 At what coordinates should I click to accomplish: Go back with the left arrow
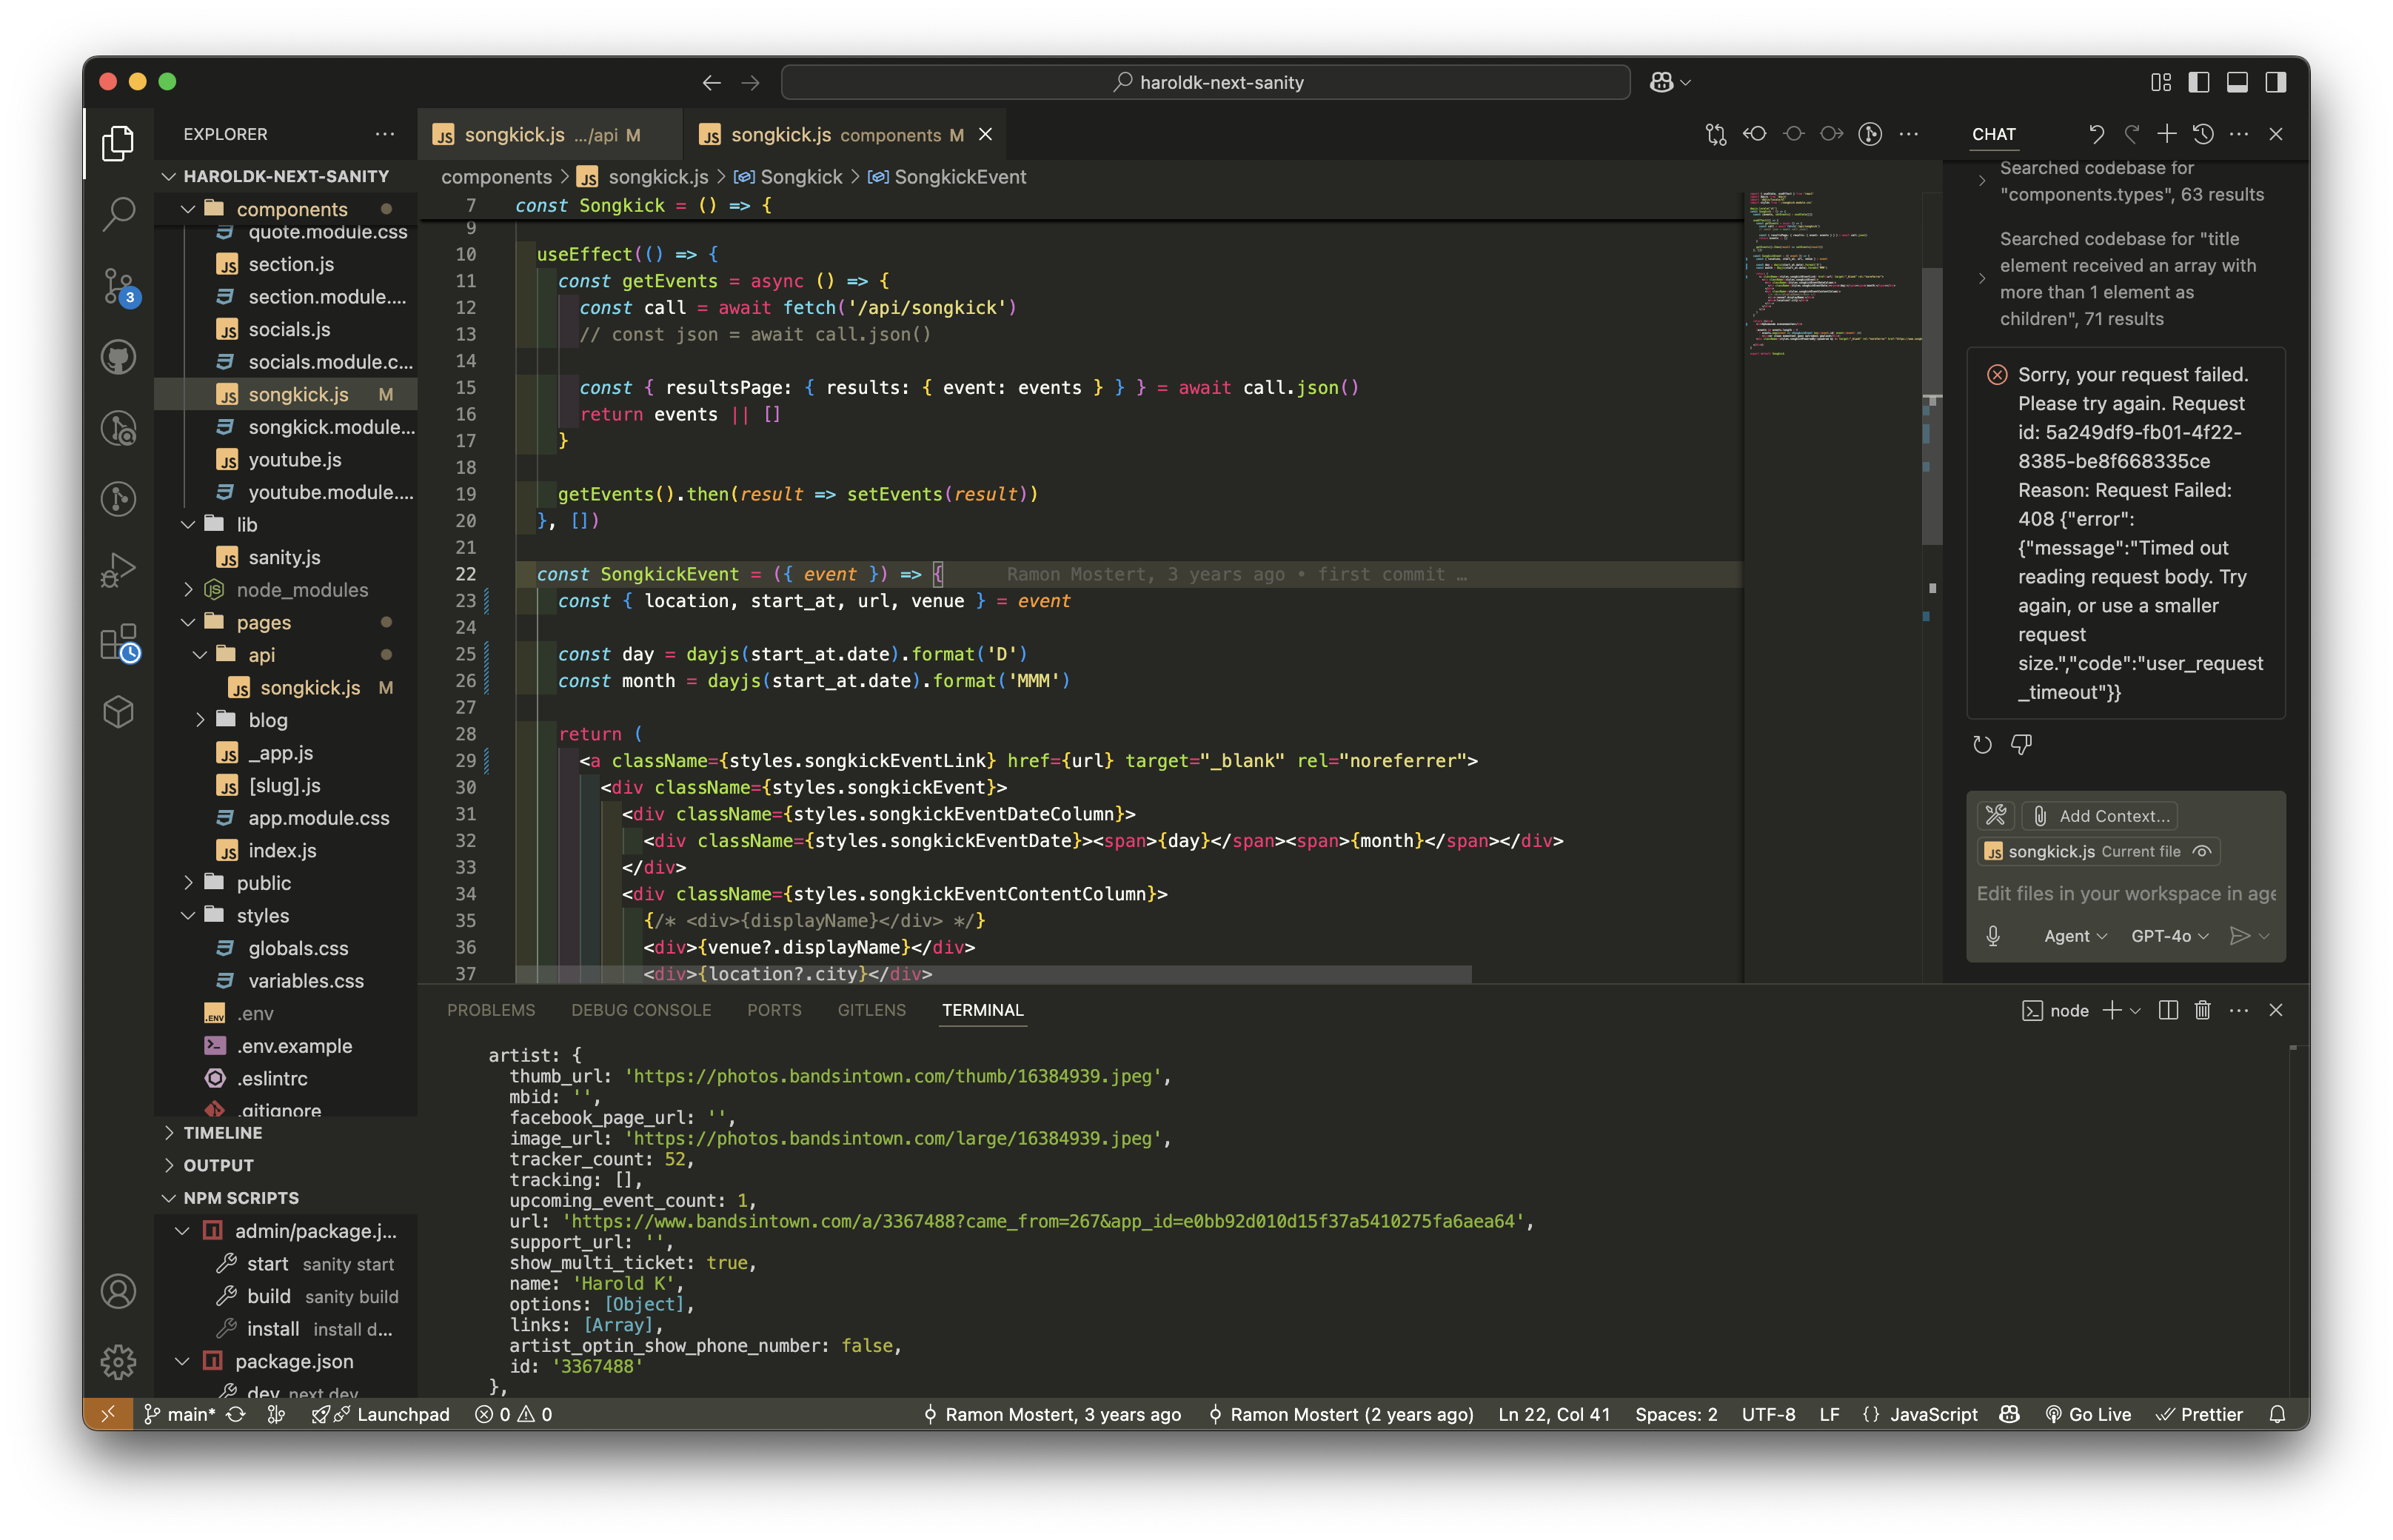click(711, 82)
